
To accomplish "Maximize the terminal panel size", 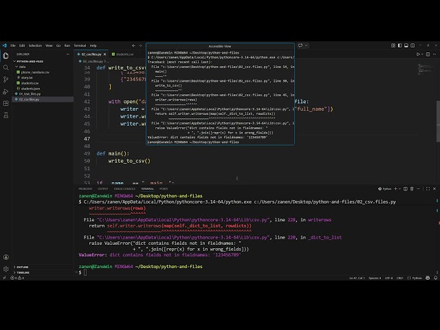I will [428, 189].
